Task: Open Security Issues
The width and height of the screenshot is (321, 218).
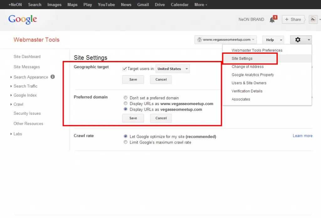Action: click(x=27, y=114)
